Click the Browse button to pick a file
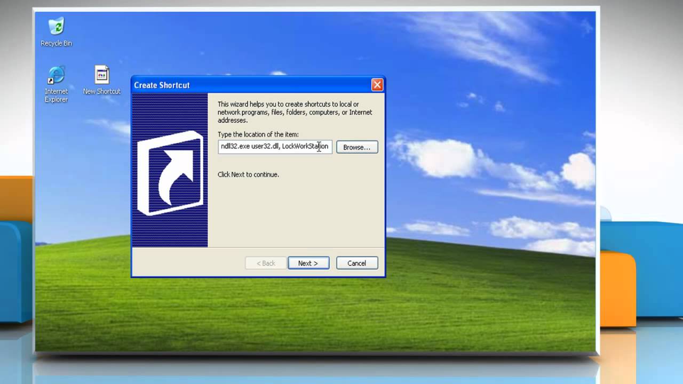This screenshot has height=384, width=683. click(356, 147)
